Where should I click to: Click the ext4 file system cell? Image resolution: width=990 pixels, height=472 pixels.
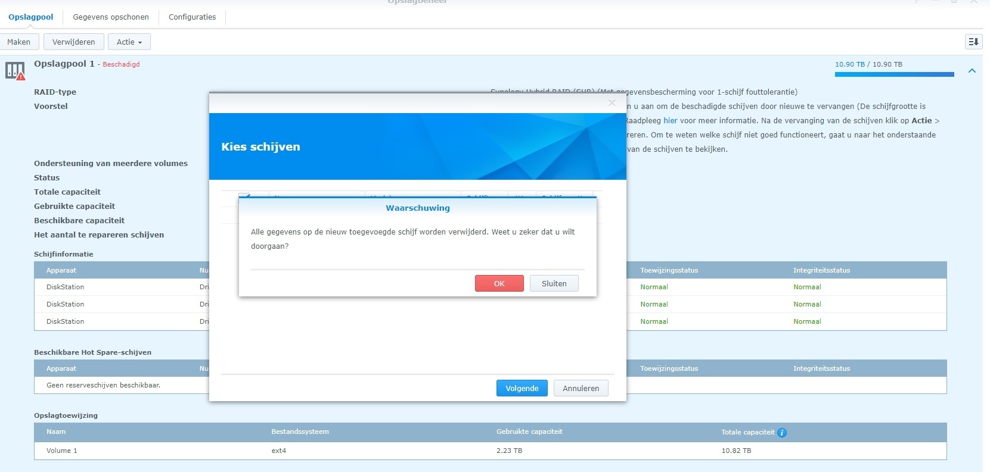click(x=278, y=451)
